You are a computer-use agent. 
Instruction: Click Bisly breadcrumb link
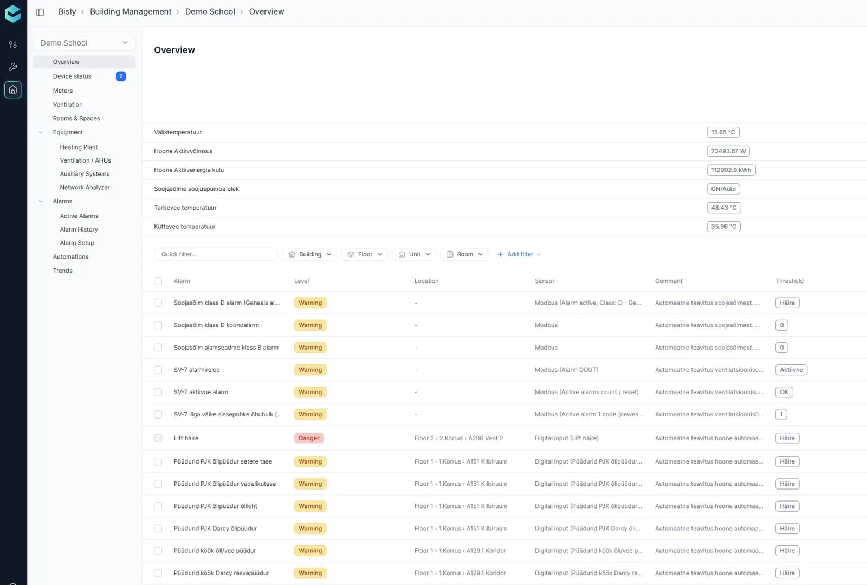click(x=67, y=12)
